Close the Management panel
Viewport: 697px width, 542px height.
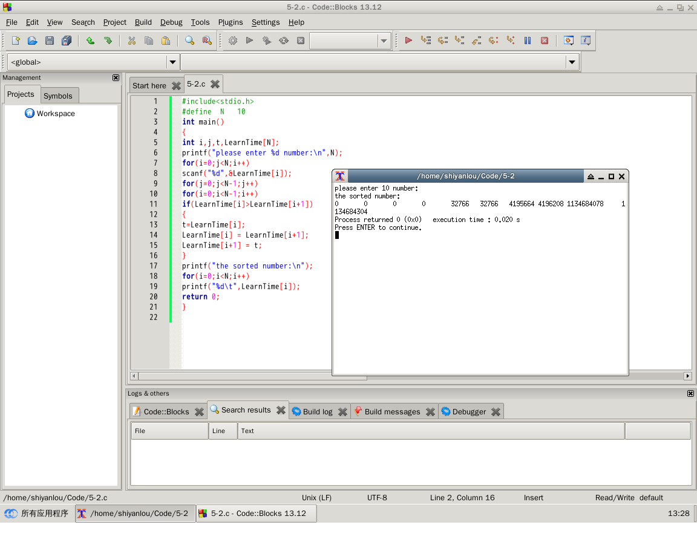[116, 78]
